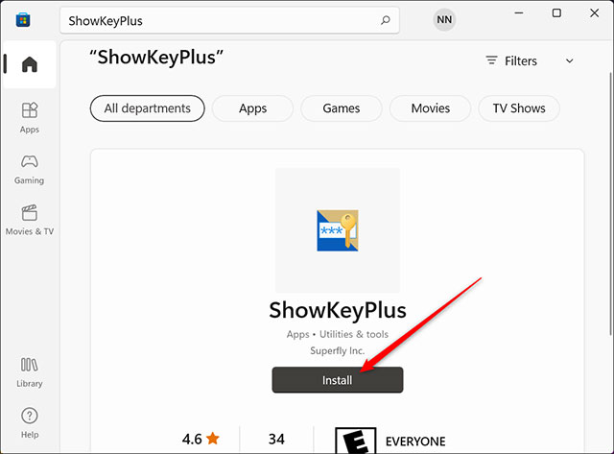Click the Microsoft Store logo icon
Screen dimensions: 614x454
pyautogui.click(x=23, y=20)
